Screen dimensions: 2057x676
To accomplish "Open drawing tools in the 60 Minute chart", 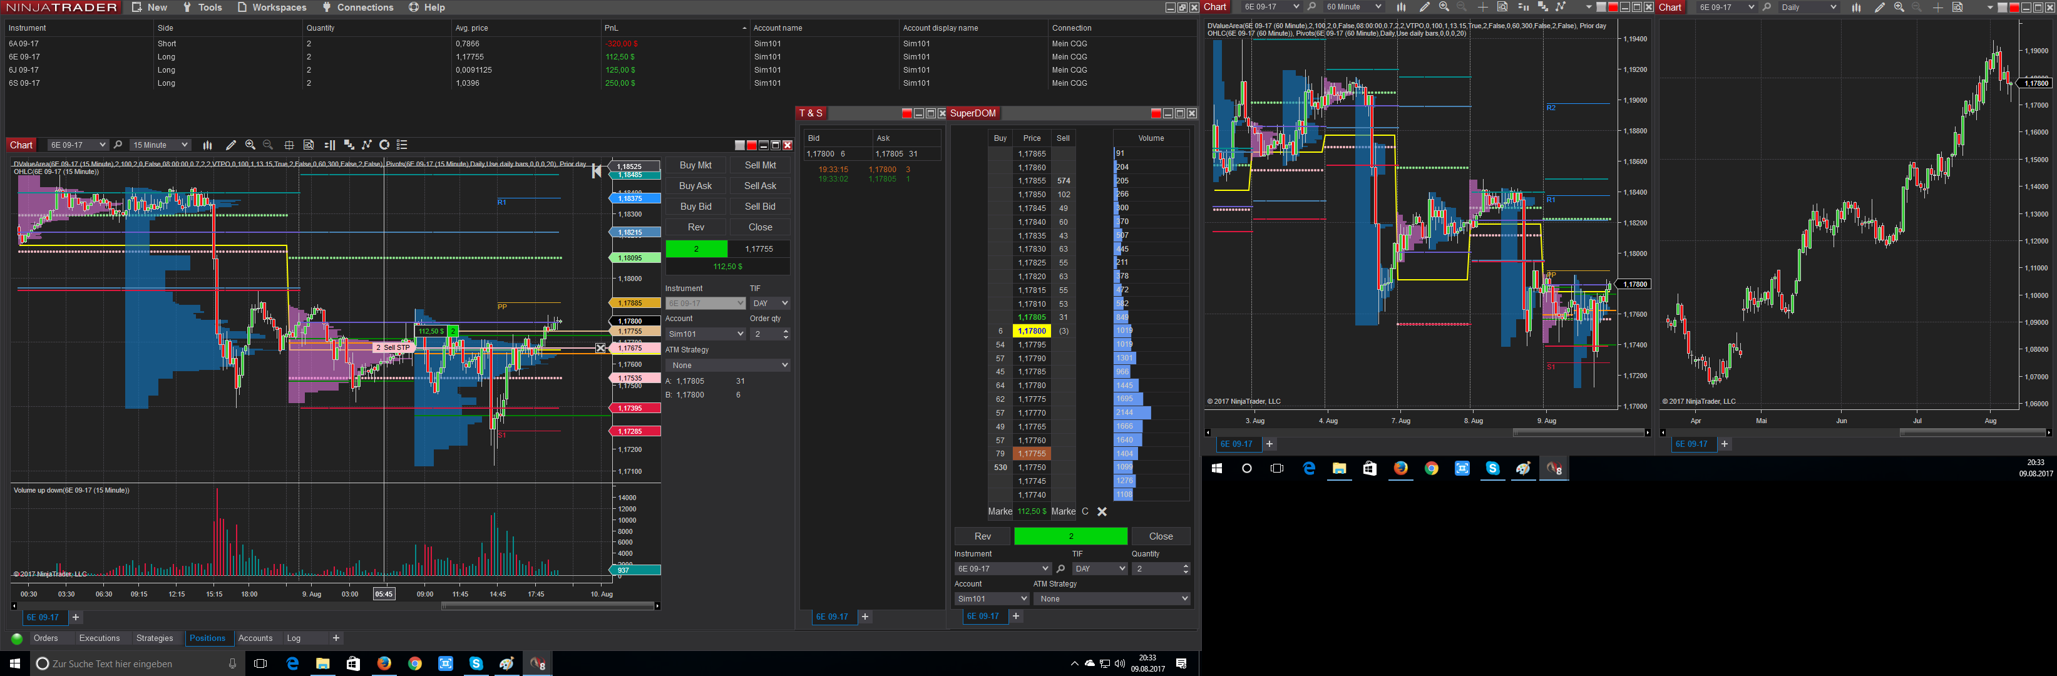I will (x=1425, y=7).
